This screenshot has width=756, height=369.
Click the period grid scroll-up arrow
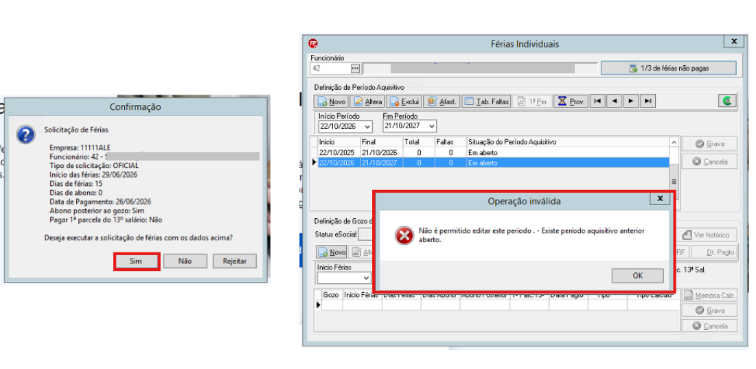(674, 142)
